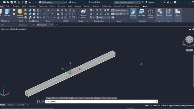Viewport: 194px width, 109px height.
Task: Add a new layout with plus button
Action: [x=28, y=105]
